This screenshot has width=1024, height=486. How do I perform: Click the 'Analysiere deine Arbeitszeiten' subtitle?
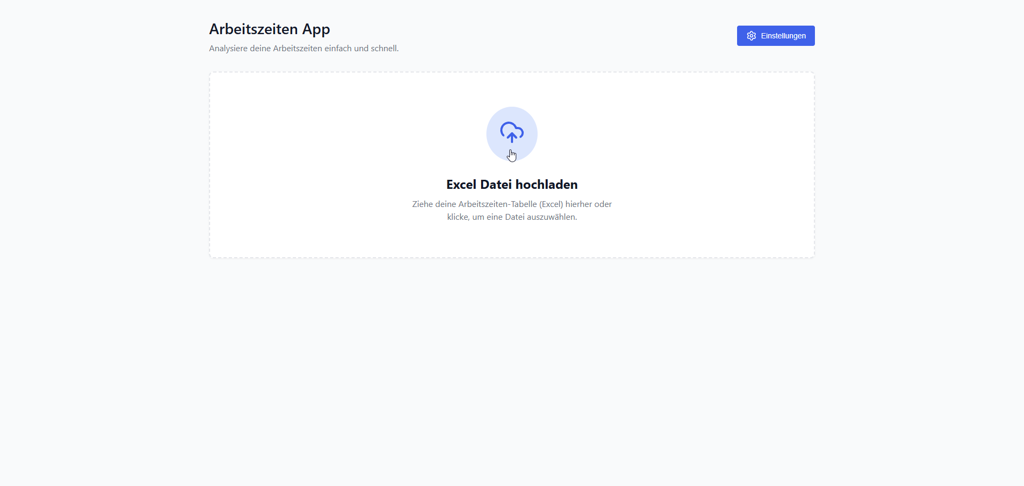(304, 49)
